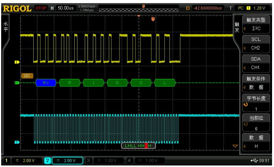
Task: Click the 触发条件 数据 trigger condition button
Action: coord(256,83)
